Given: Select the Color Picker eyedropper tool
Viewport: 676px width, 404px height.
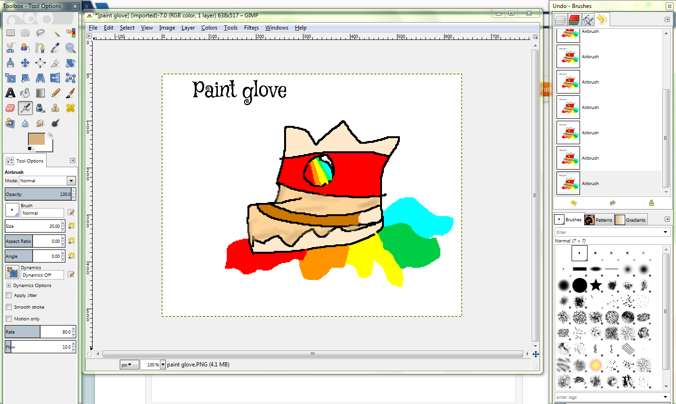Looking at the screenshot, I should tap(56, 48).
